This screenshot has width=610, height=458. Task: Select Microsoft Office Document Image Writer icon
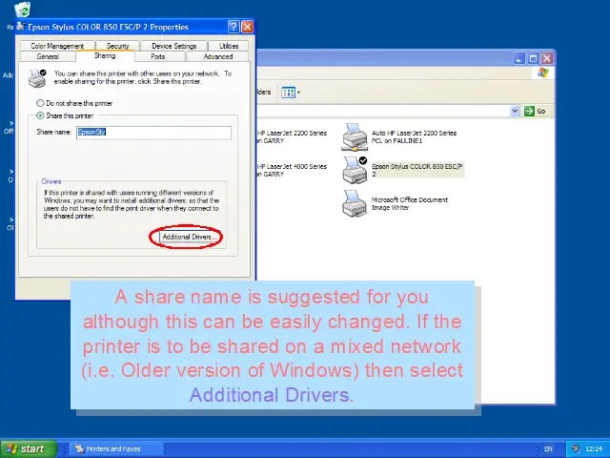[355, 203]
